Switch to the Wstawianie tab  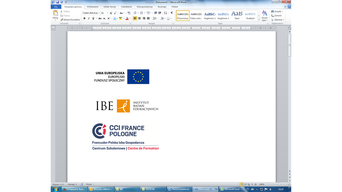tap(93, 7)
